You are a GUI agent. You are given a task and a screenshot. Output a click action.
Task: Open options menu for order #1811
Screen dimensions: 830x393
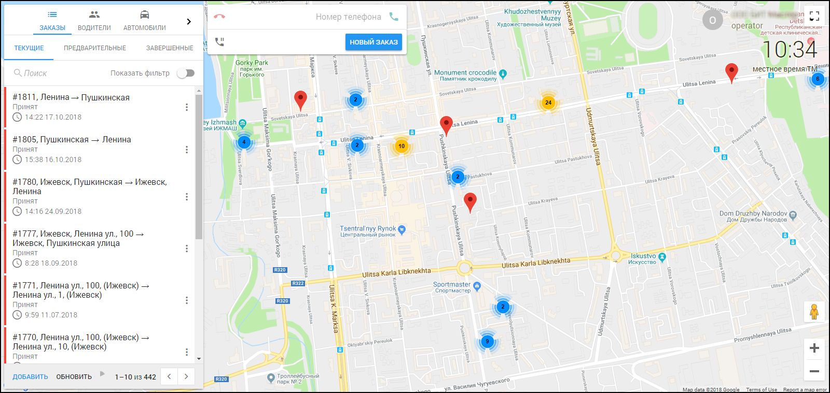pyautogui.click(x=187, y=107)
